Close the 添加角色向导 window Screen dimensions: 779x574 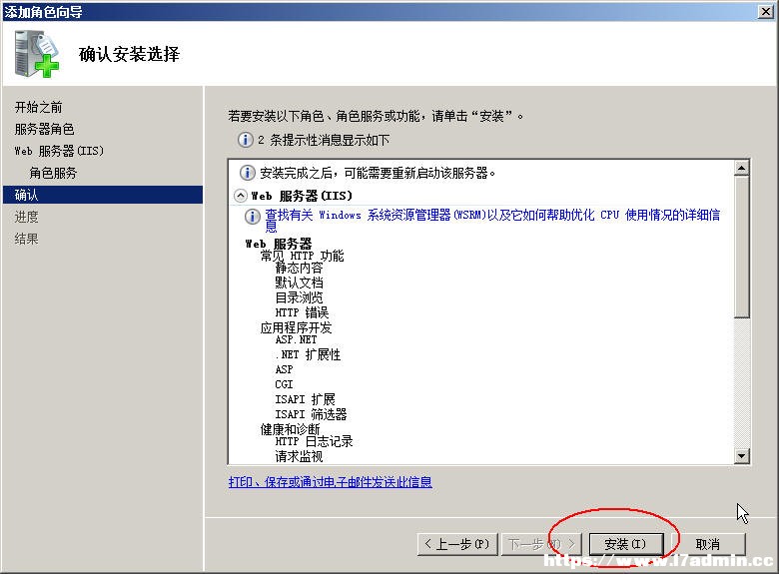[x=766, y=11]
